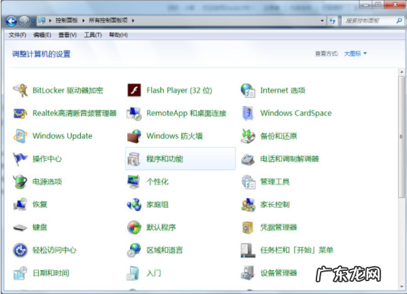Image resolution: width=407 pixels, height=294 pixels.
Task: Click the scrollbar up arrow
Action: (402, 71)
